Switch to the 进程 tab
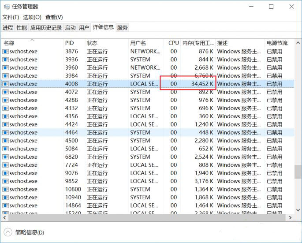 (8, 27)
